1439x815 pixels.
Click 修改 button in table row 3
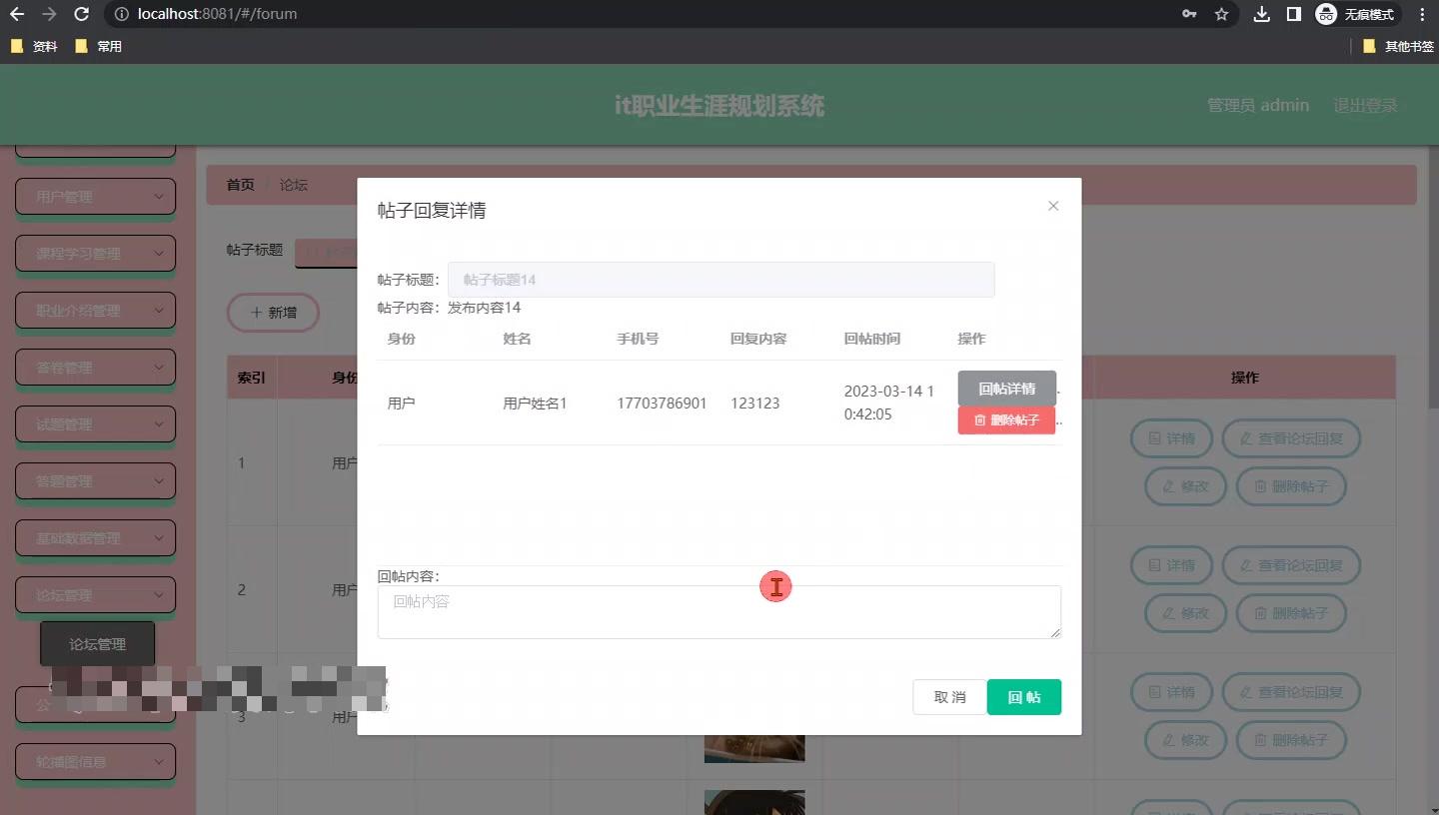tap(1185, 740)
